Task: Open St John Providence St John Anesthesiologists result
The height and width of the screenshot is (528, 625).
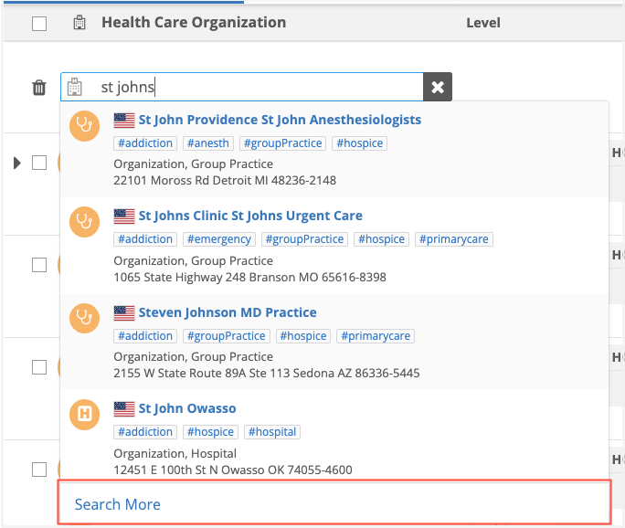Action: 280,120
